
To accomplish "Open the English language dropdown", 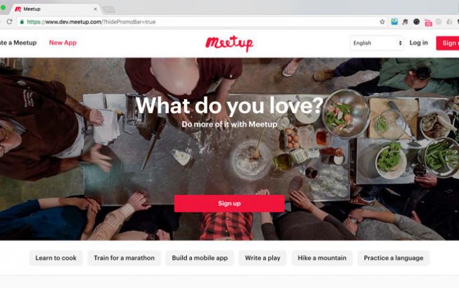I will point(377,43).
